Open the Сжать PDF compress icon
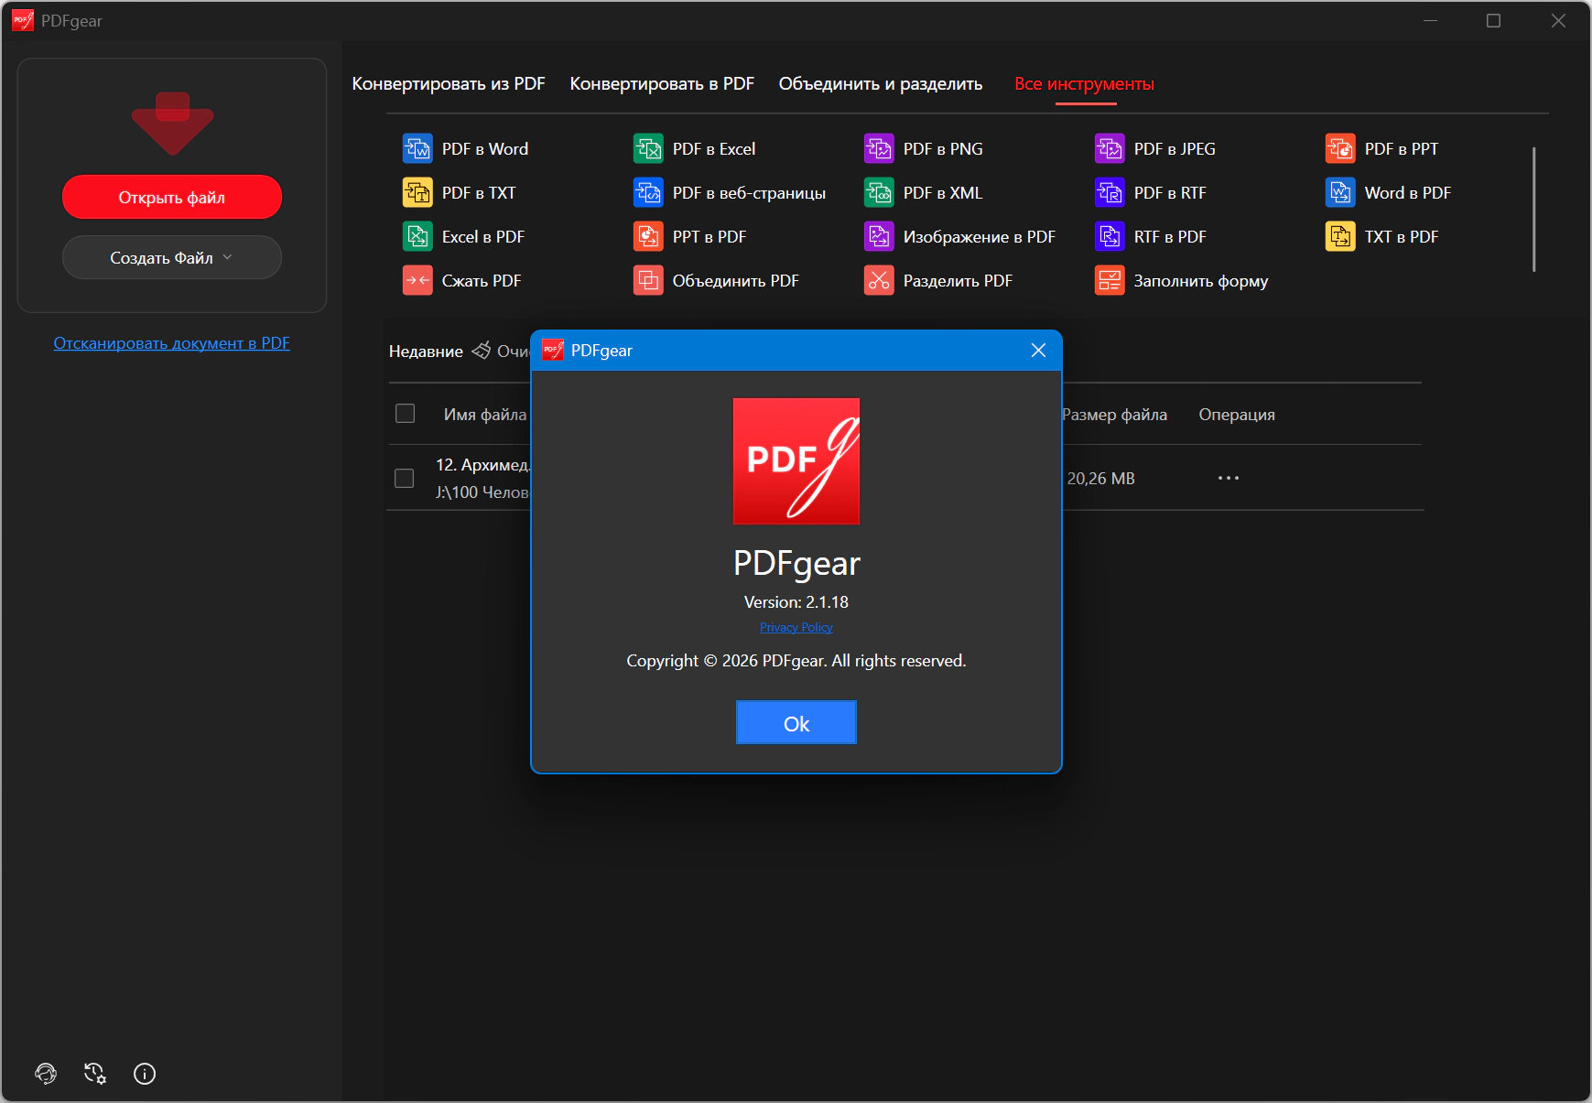The height and width of the screenshot is (1103, 1592). [417, 280]
